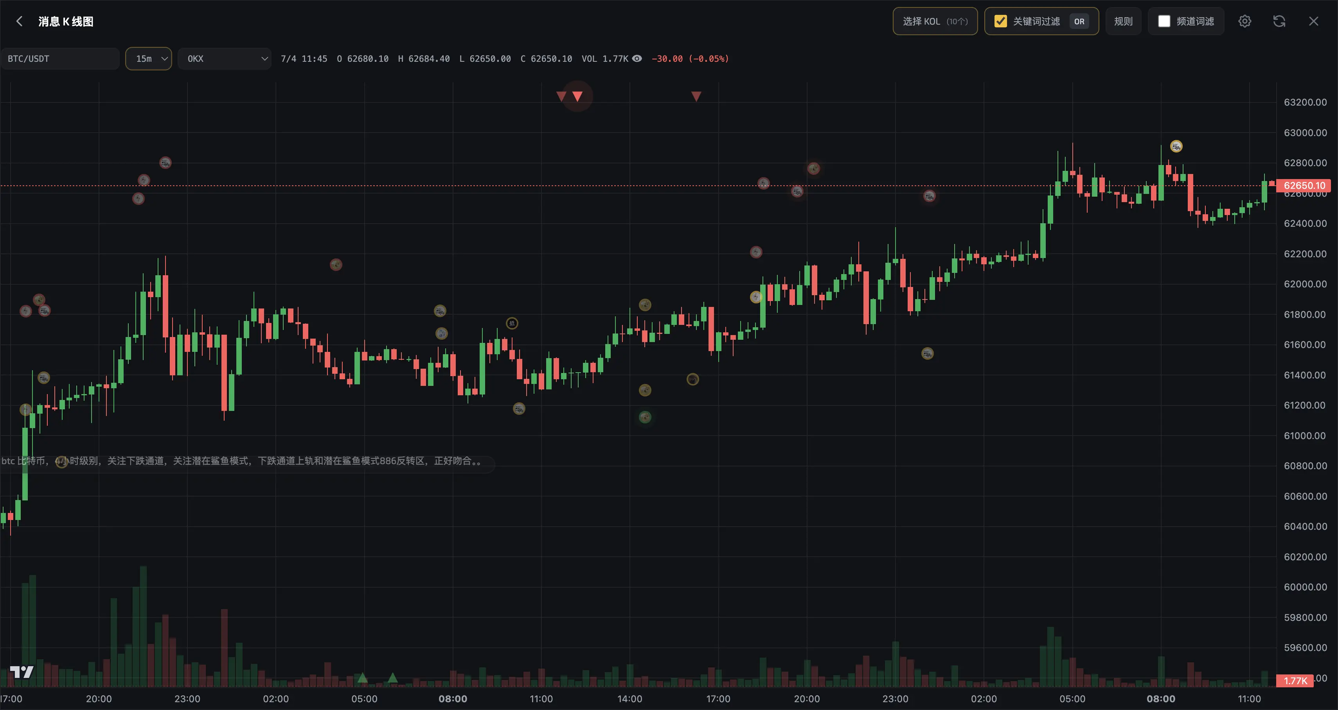
Task: Refresh the chart with the reload icon
Action: [x=1279, y=21]
